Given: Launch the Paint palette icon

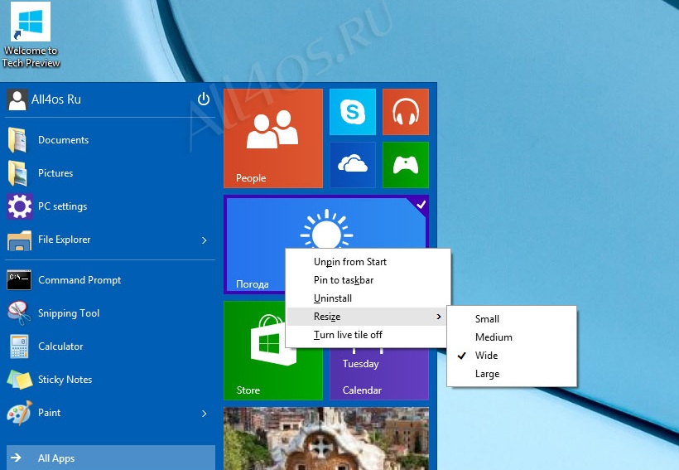Looking at the screenshot, I should [x=20, y=412].
